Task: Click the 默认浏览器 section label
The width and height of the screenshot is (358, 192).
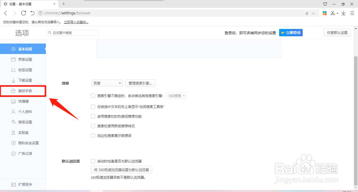Action: click(71, 161)
